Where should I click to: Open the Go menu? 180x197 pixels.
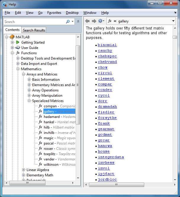(x=40, y=13)
